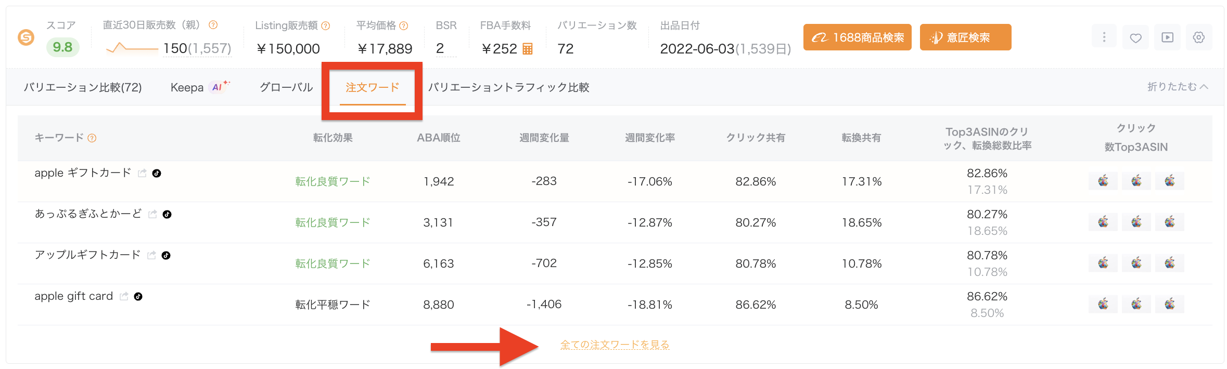Open the FBA fee calculator icon

point(528,49)
